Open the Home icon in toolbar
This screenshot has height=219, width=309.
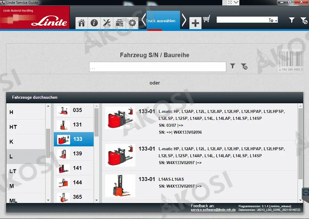coord(82,23)
